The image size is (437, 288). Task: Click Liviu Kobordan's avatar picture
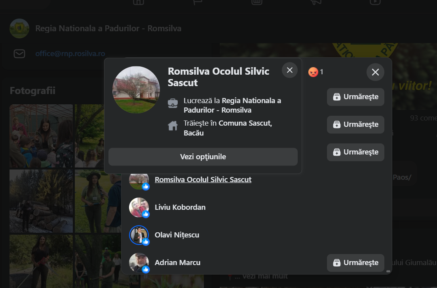tap(139, 207)
